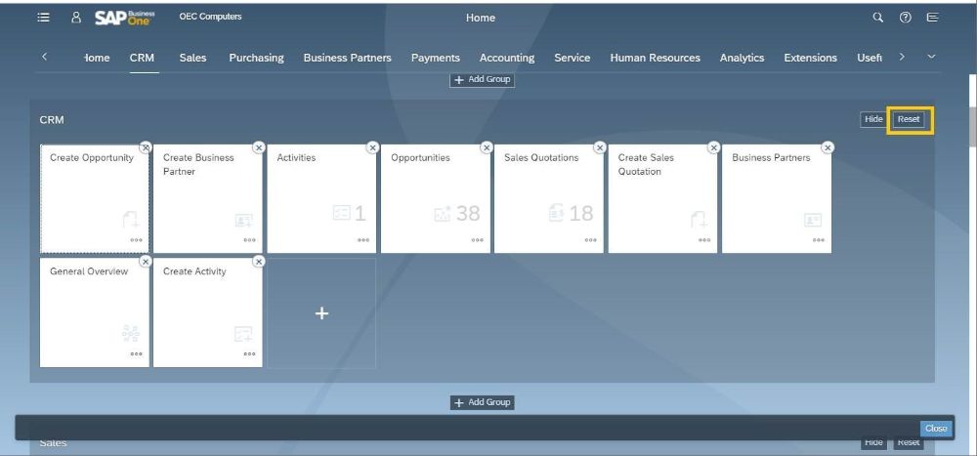Open the user profile icon
Viewport: 977px width, 456px height.
click(x=76, y=18)
